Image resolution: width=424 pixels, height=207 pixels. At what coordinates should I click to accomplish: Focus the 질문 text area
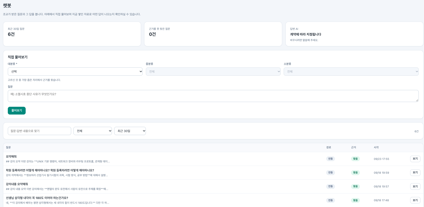pos(213,96)
